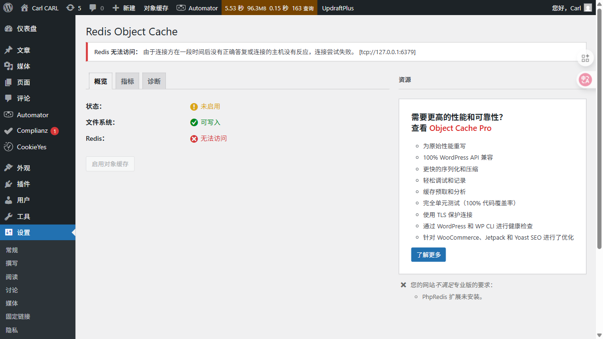Switch to the 指标 tab
The height and width of the screenshot is (339, 603).
coord(127,81)
